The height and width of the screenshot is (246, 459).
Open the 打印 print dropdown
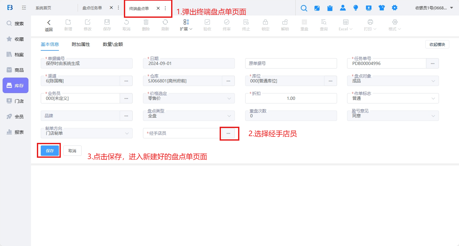coord(370,25)
